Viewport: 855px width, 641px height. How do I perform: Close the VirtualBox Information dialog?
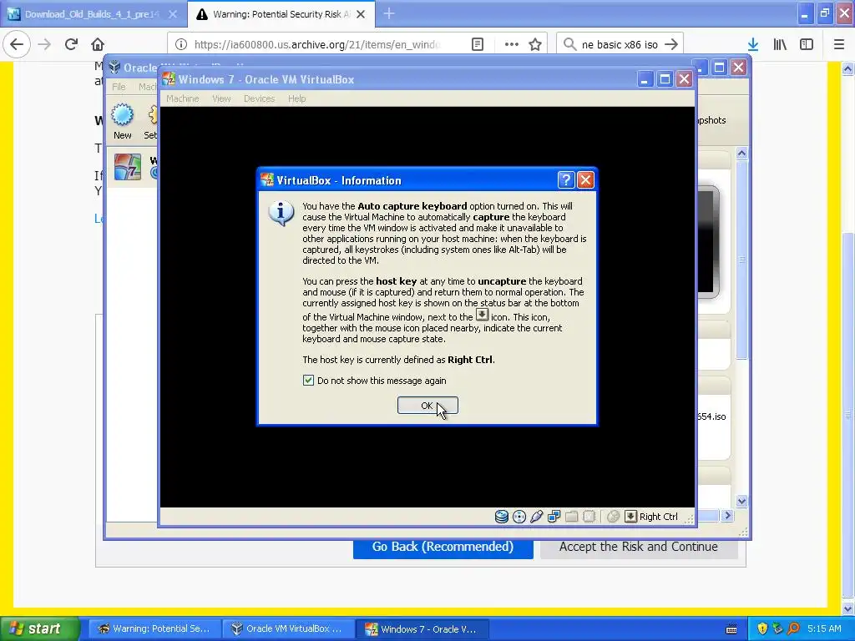585,180
